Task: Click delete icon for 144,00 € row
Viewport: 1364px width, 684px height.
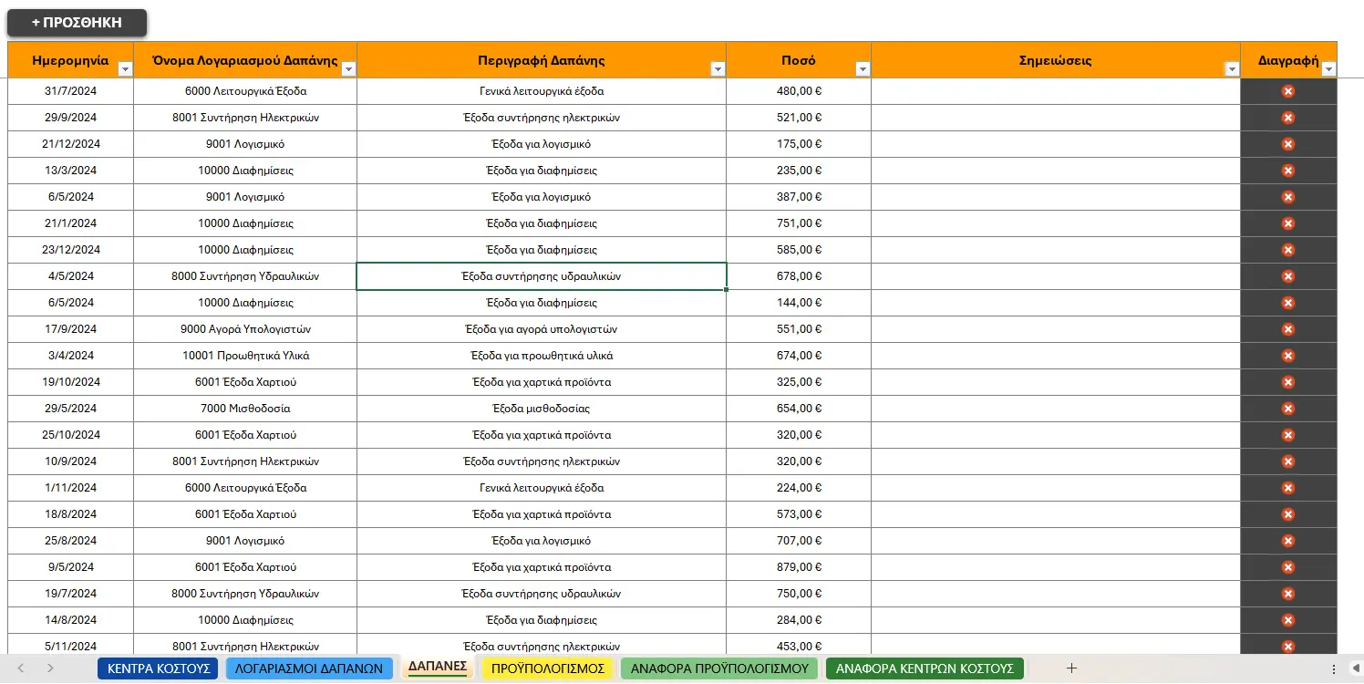Action: [1288, 303]
